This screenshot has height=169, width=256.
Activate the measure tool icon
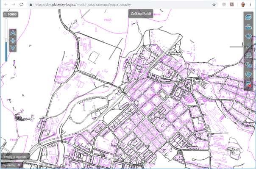coord(248,46)
